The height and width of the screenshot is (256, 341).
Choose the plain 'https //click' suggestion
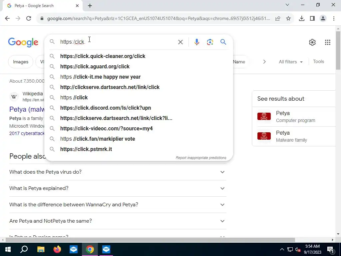pos(139,98)
